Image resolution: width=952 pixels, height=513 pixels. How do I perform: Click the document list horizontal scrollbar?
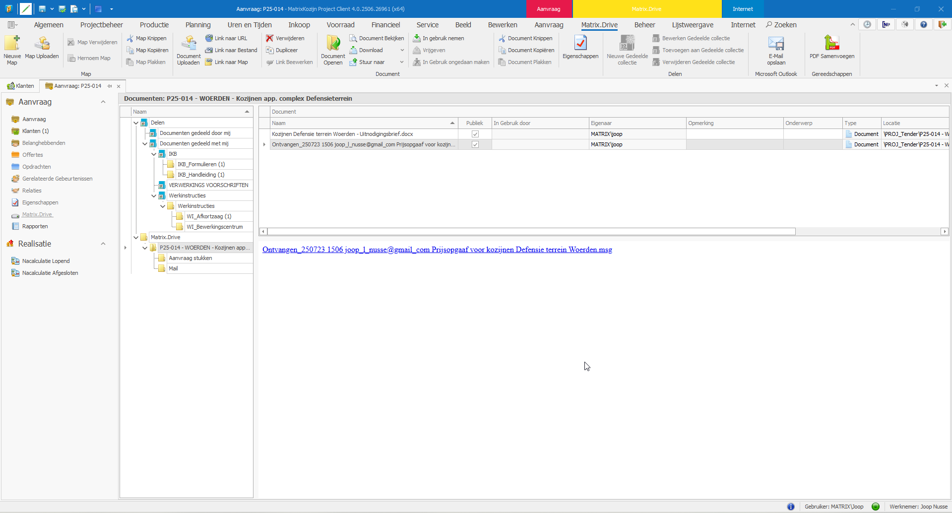coord(531,232)
